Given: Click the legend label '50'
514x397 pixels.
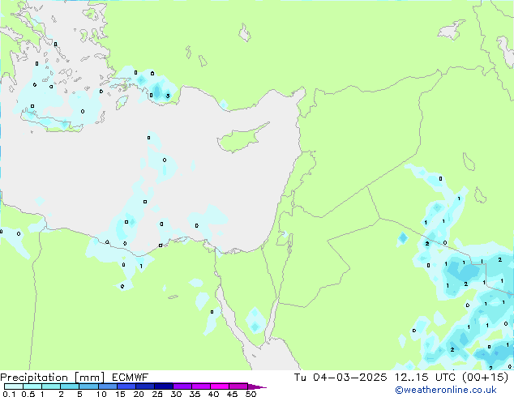Looking at the screenshot, I should tap(251, 394).
